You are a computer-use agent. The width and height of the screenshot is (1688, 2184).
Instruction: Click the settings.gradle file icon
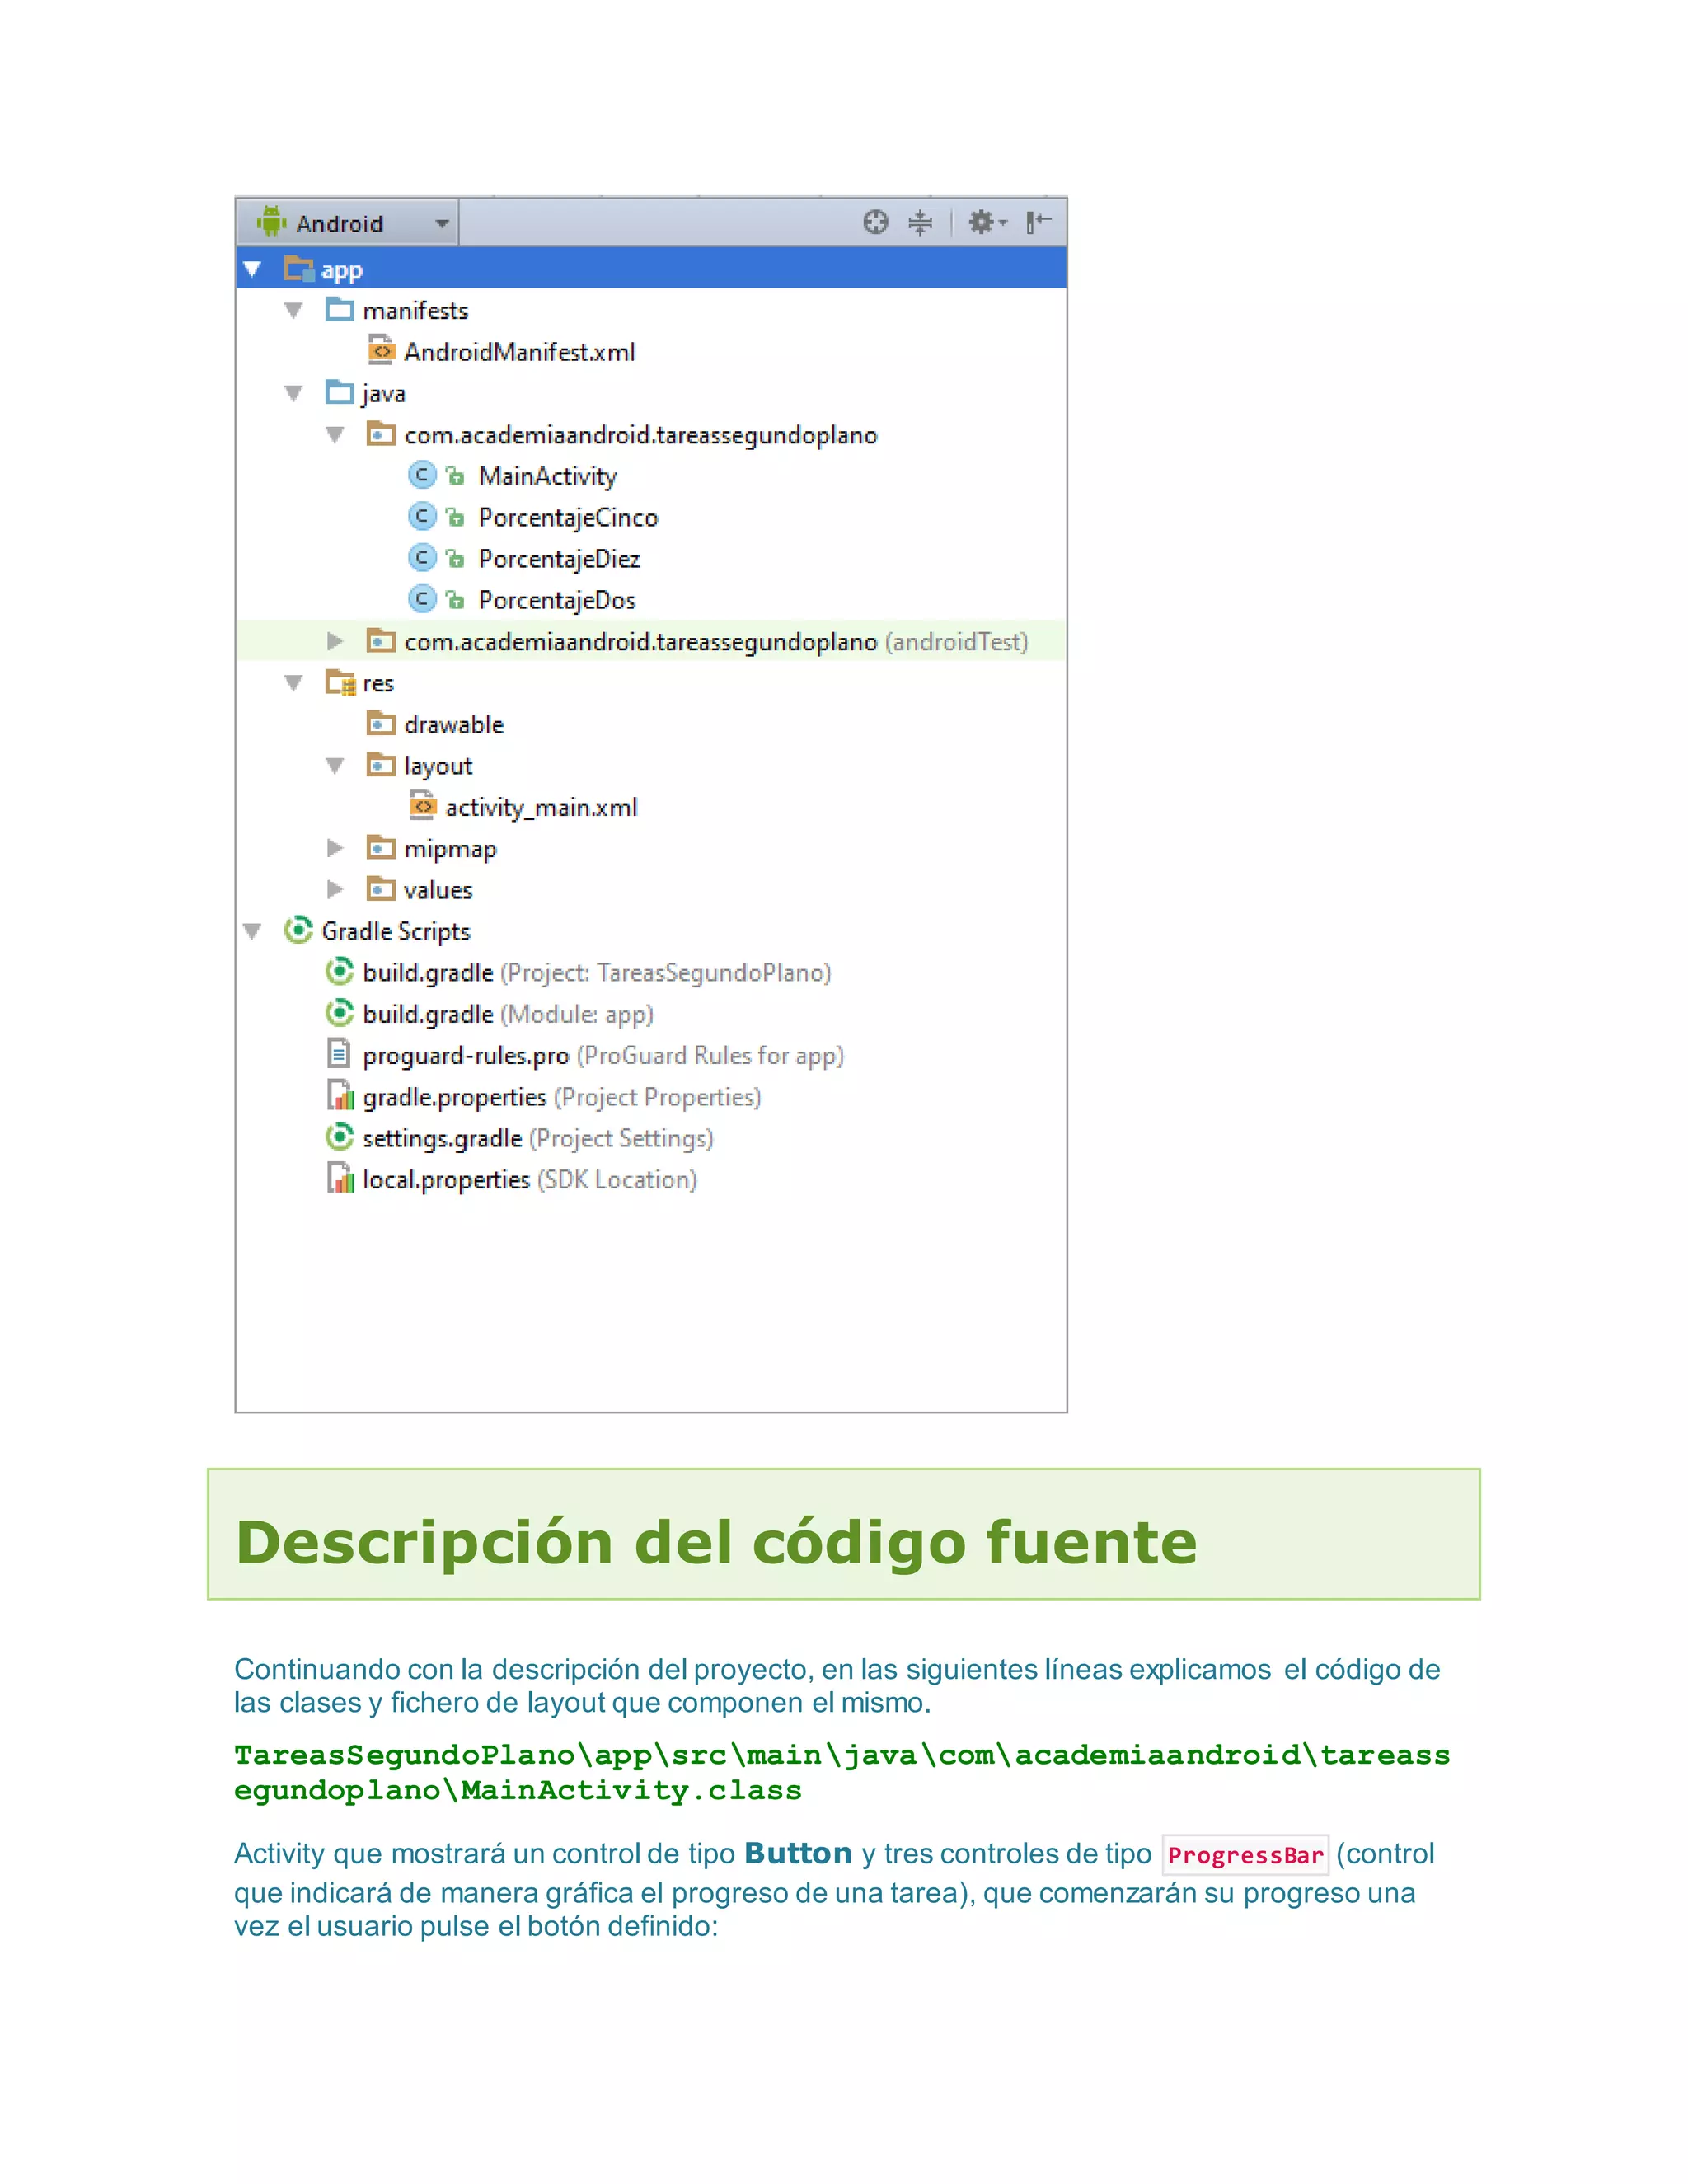click(340, 1137)
